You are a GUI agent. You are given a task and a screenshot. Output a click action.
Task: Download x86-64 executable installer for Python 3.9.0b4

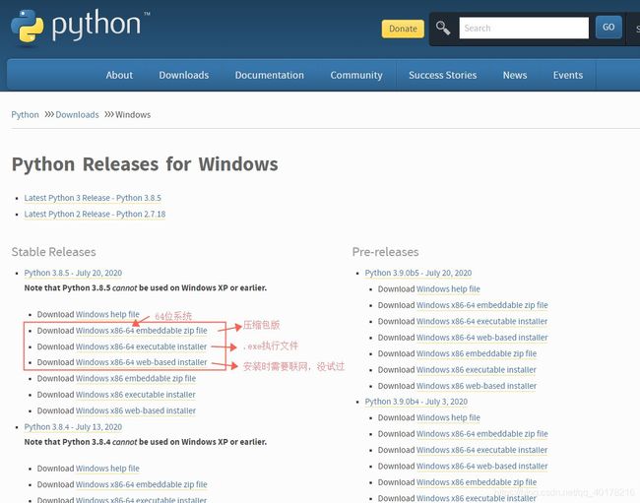(x=481, y=450)
